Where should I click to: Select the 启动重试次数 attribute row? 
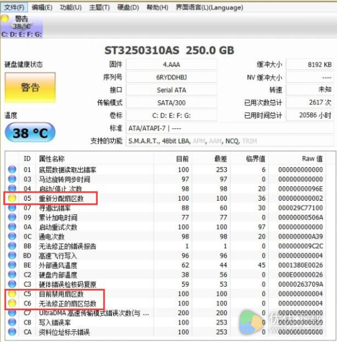[x=165, y=227]
